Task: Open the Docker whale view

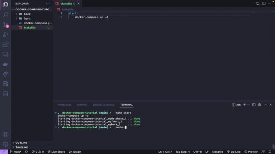Action: (x=6, y=64)
